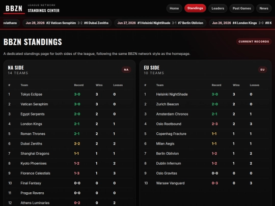275x206 pixels.
Task: Click the Current Records badge
Action: (x=254, y=42)
